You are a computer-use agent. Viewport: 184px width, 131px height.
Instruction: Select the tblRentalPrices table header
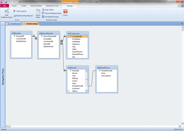click(x=107, y=68)
